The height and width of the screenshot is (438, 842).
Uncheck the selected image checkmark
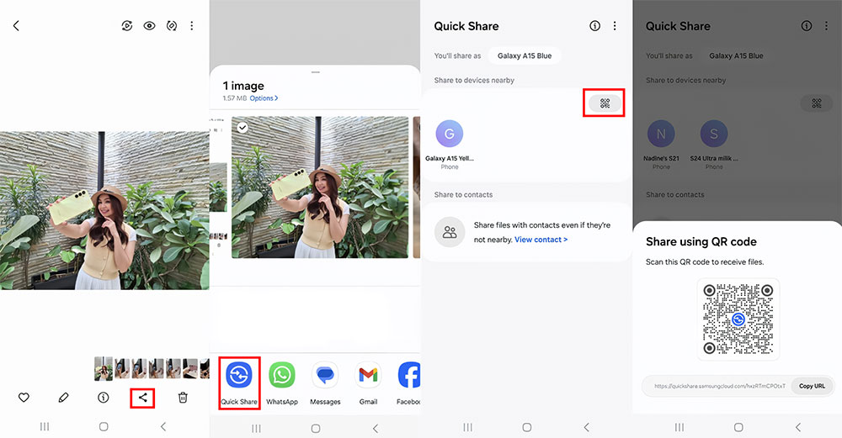(x=242, y=127)
